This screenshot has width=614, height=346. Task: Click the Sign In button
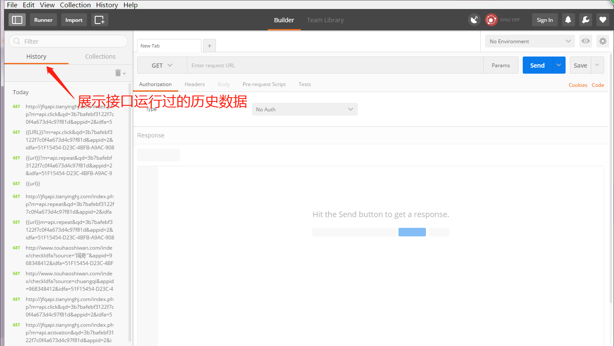pyautogui.click(x=545, y=20)
